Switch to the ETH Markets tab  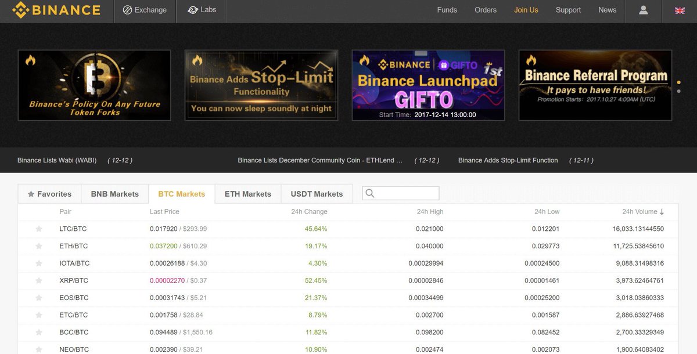[248, 194]
